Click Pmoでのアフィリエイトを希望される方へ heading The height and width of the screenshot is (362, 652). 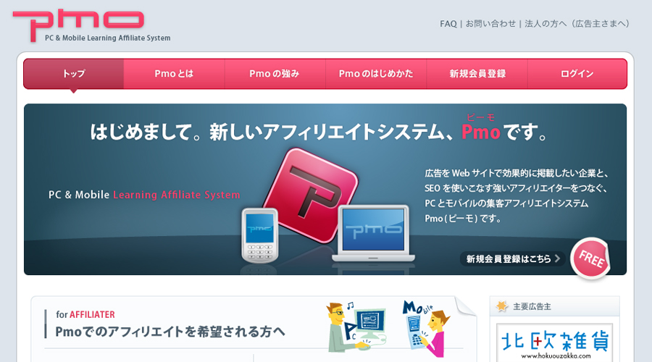tap(170, 332)
